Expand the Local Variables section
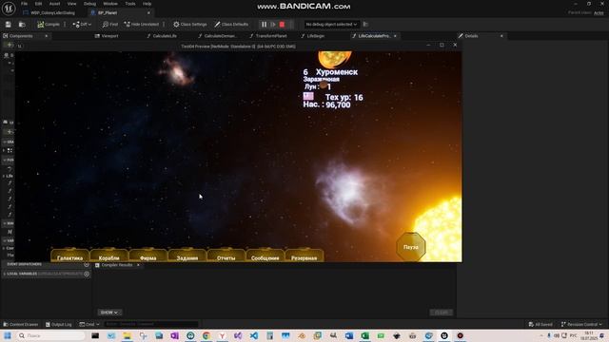 (x=4, y=274)
